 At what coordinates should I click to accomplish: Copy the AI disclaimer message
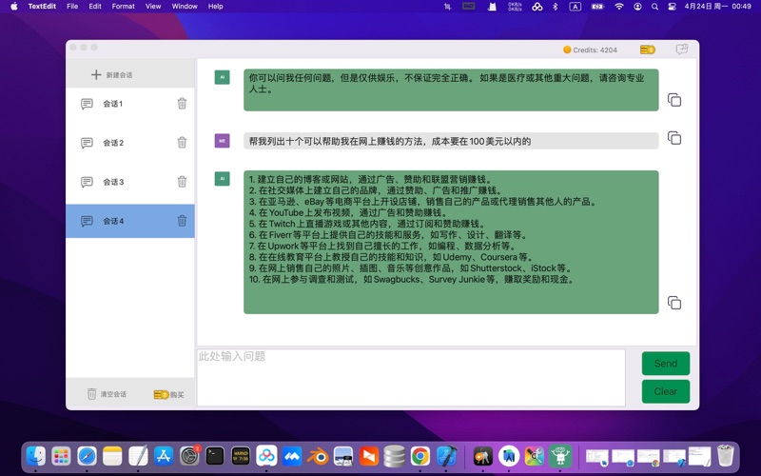click(673, 100)
